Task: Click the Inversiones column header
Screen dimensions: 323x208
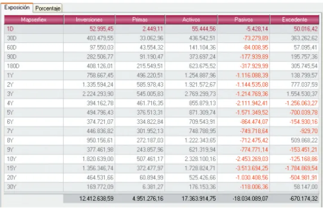Action: pos(89,20)
